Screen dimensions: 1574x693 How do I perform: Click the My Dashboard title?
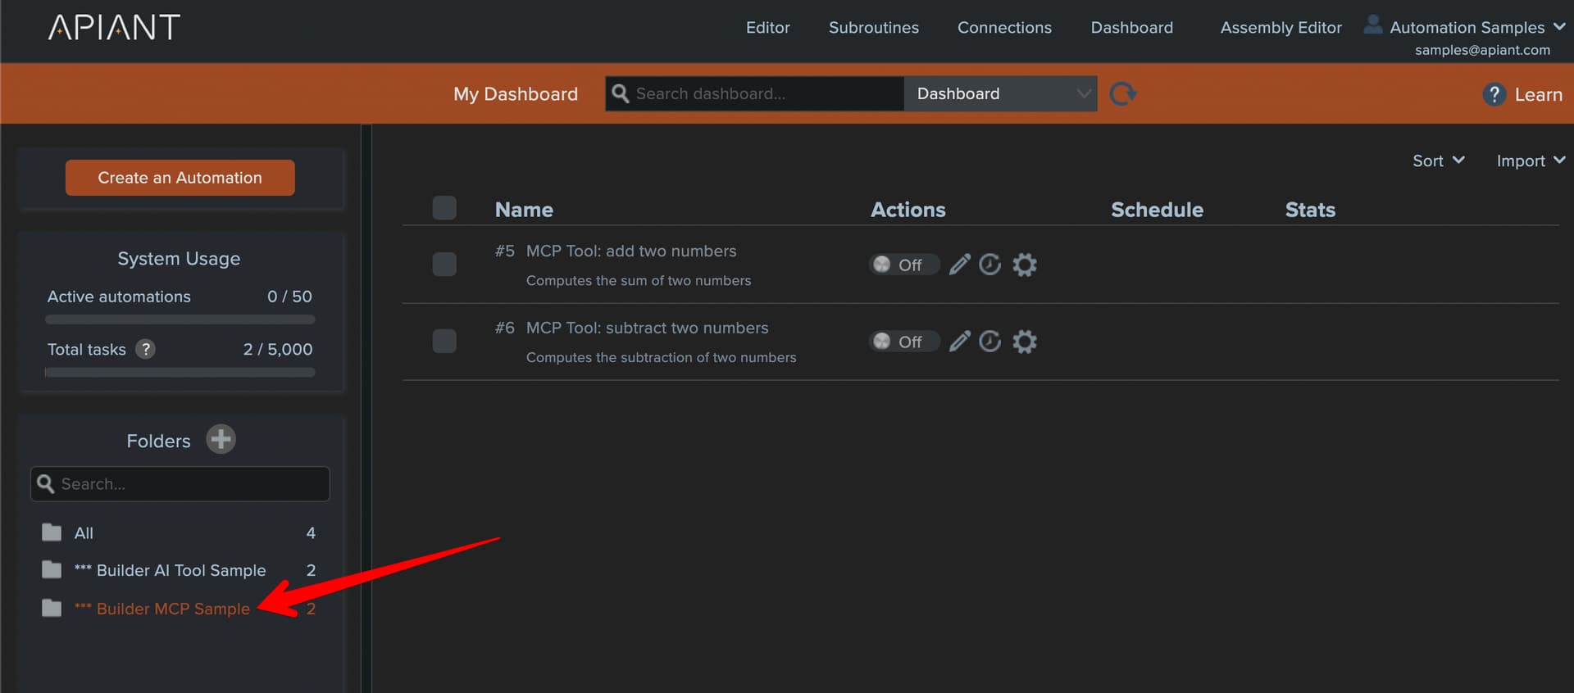tap(516, 94)
